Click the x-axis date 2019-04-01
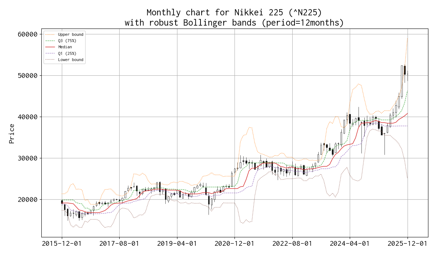 pos(177,244)
